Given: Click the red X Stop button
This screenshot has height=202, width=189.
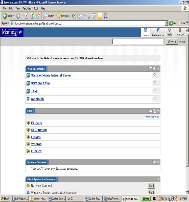Looking at the screenshot, I should 26,16.
